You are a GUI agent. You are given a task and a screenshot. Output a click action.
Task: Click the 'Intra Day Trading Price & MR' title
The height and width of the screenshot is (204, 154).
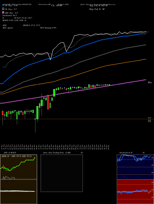pyautogui.click(x=57, y=153)
